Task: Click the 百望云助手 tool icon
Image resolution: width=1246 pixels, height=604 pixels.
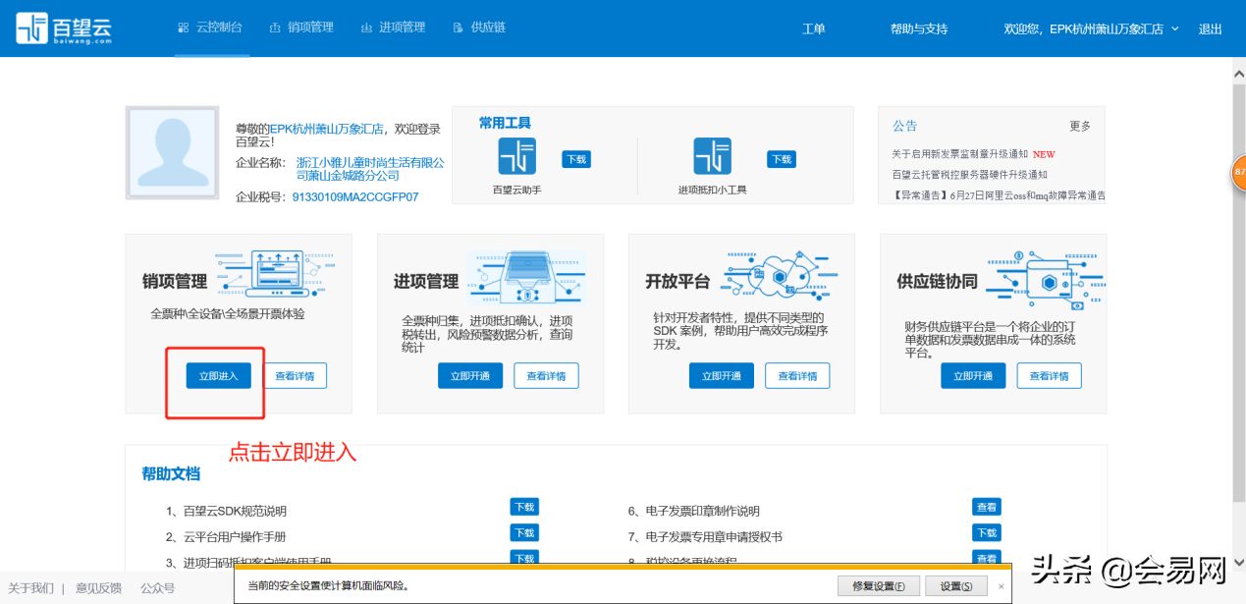Action: tap(516, 156)
